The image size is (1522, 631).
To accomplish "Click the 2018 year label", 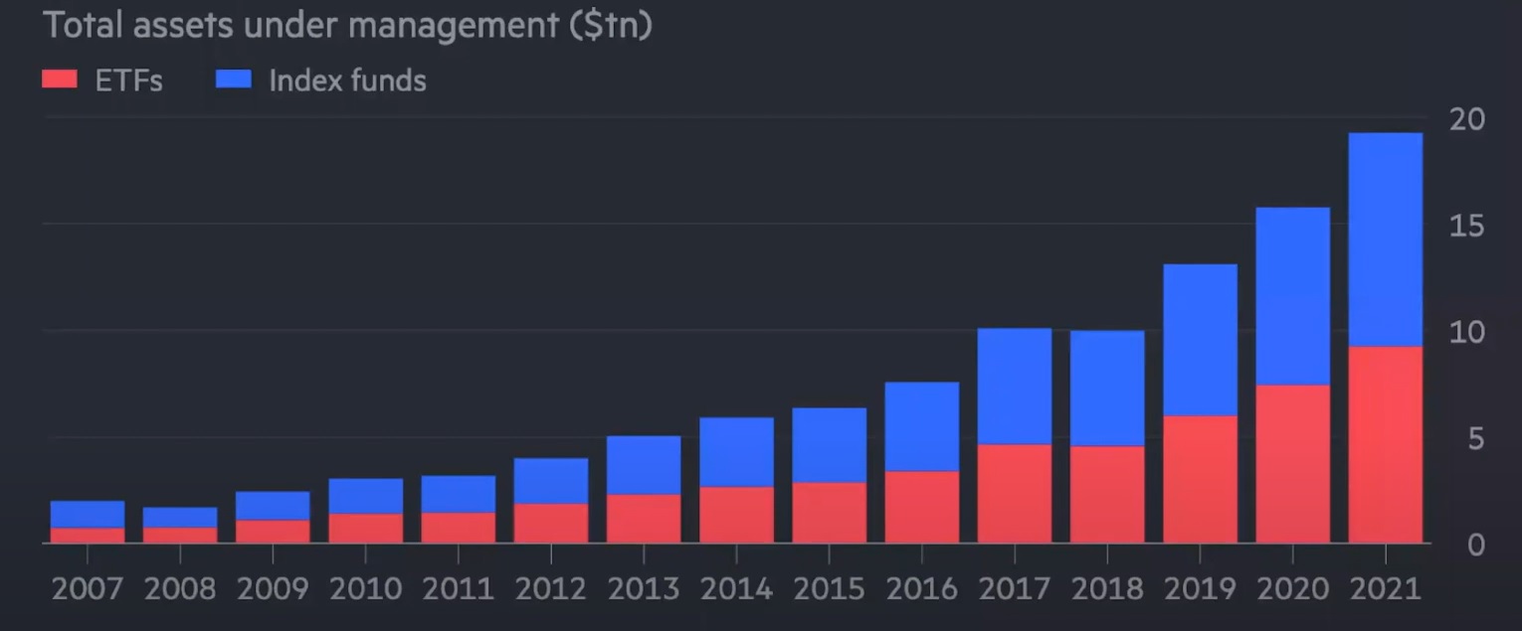I will click(x=1107, y=589).
